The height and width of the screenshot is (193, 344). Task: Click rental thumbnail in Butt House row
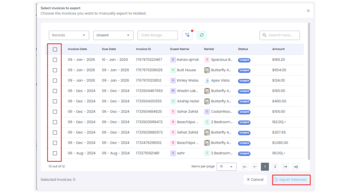coord(207,70)
